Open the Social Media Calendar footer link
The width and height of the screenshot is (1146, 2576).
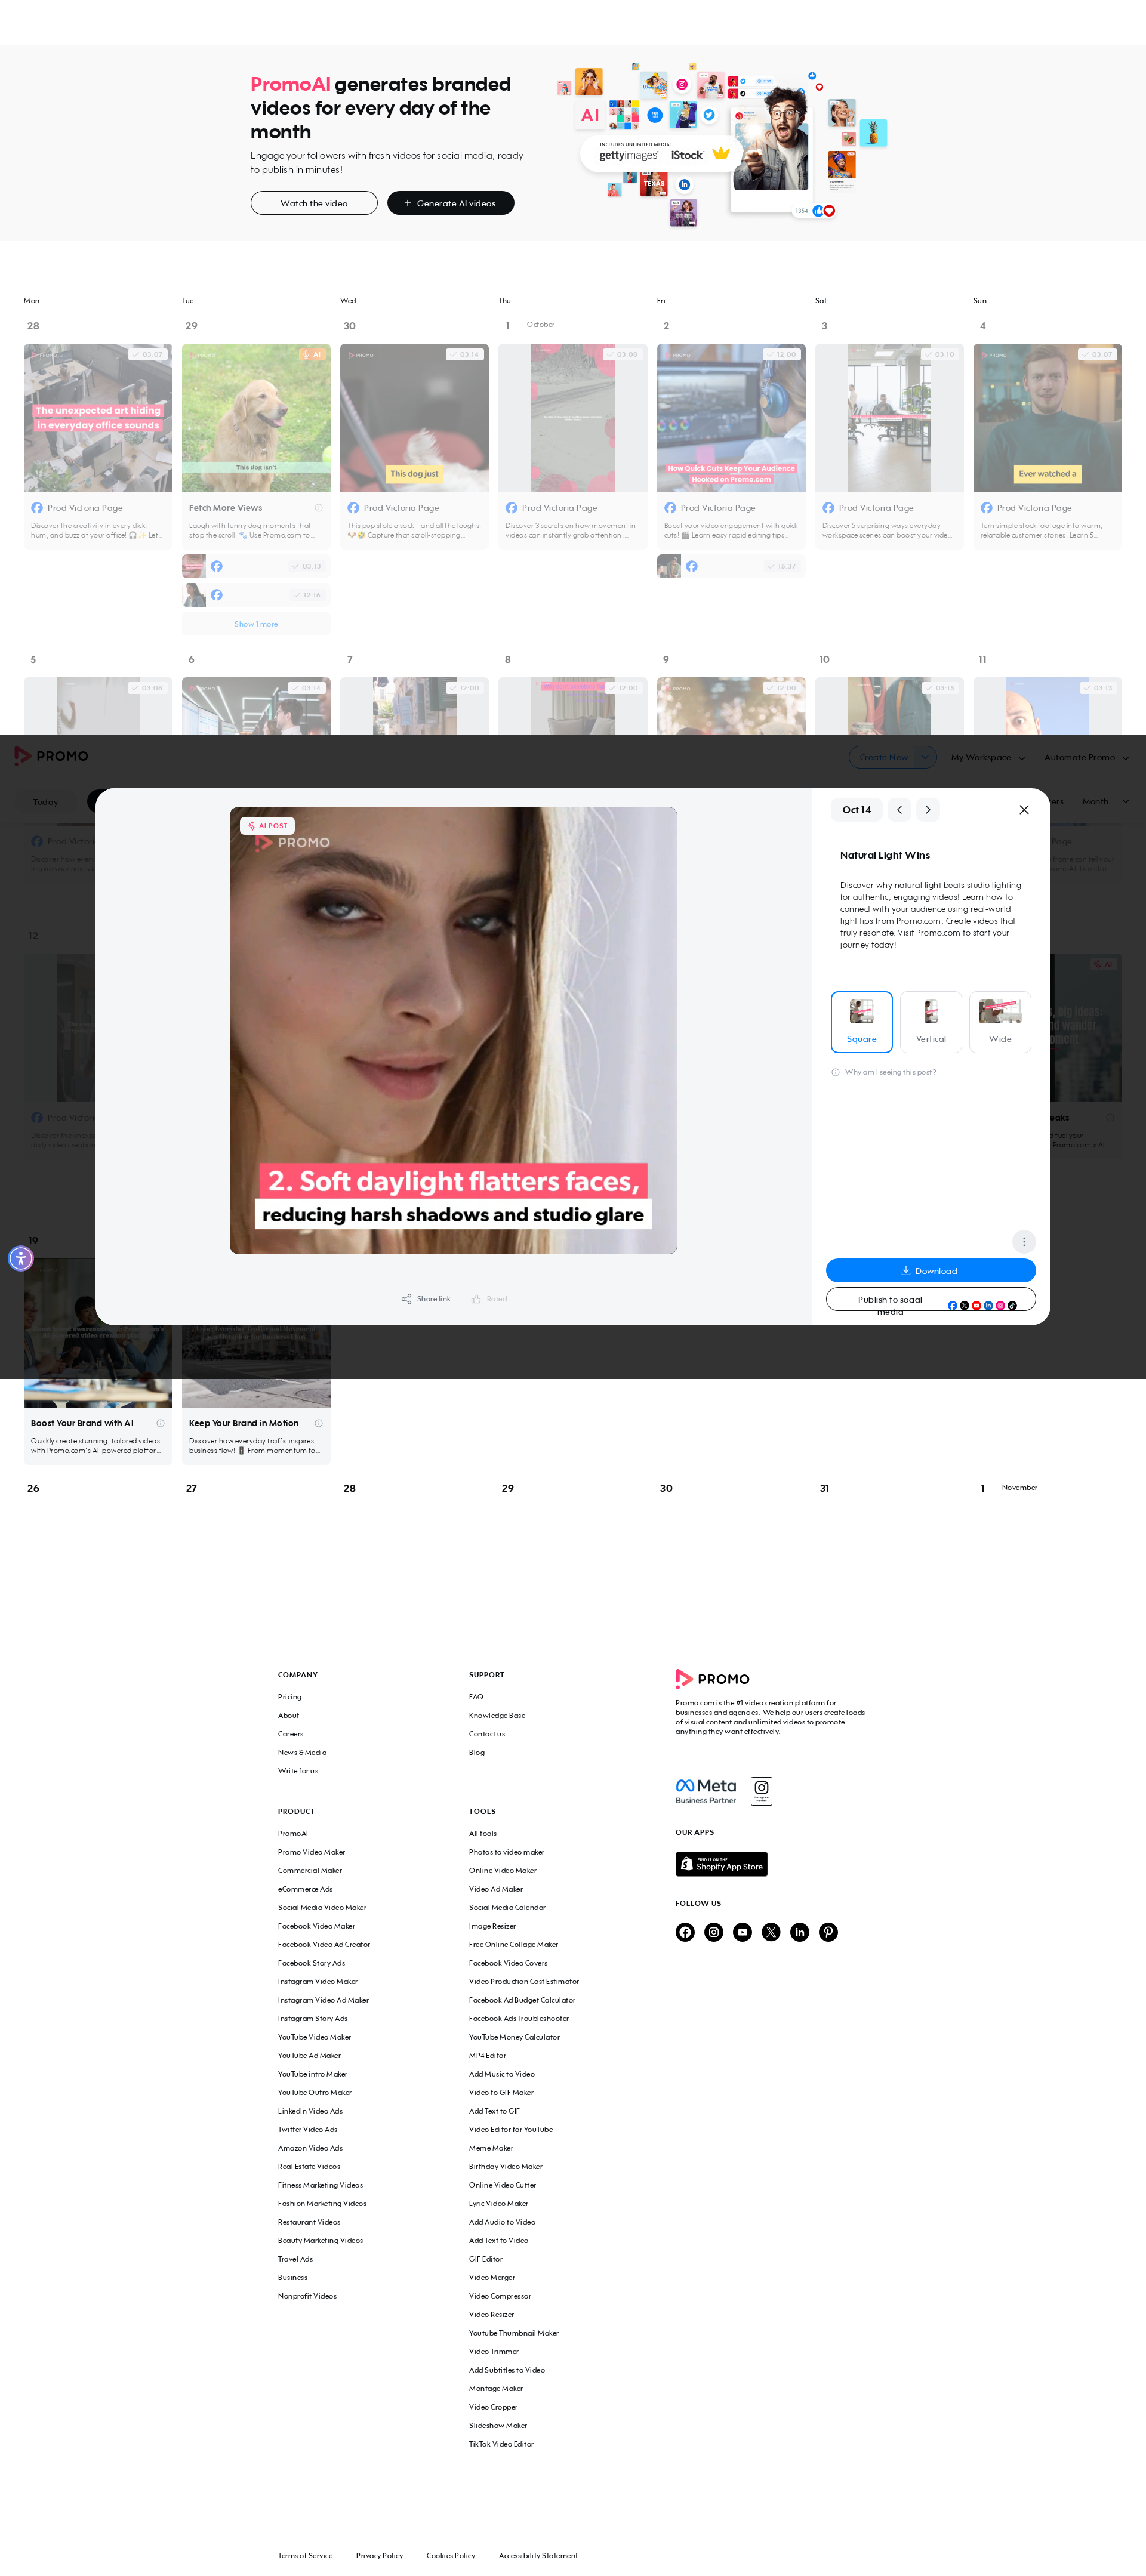[x=507, y=1908]
